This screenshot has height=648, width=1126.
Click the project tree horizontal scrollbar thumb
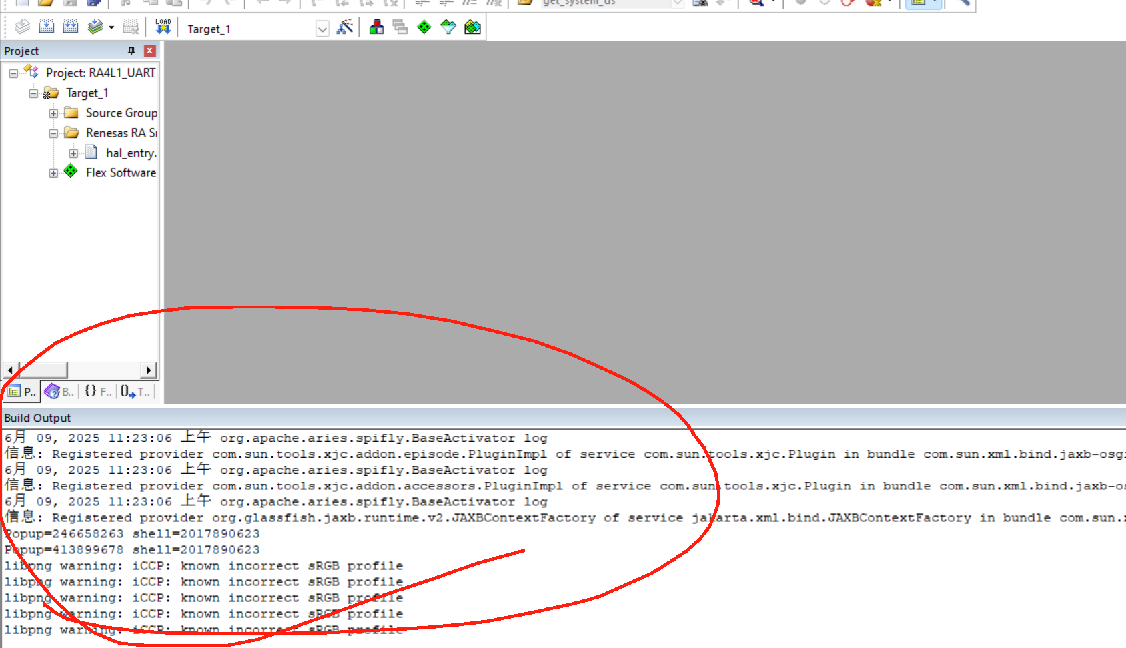pyautogui.click(x=42, y=370)
